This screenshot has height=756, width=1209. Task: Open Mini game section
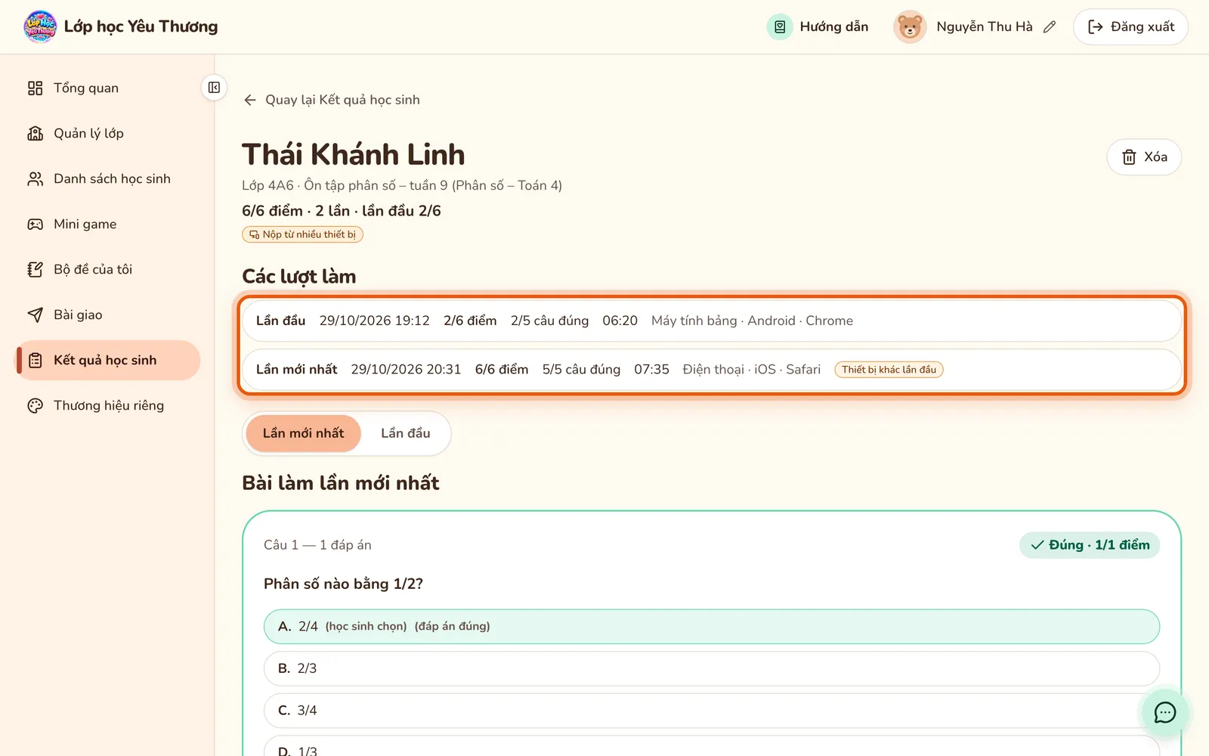[108, 224]
